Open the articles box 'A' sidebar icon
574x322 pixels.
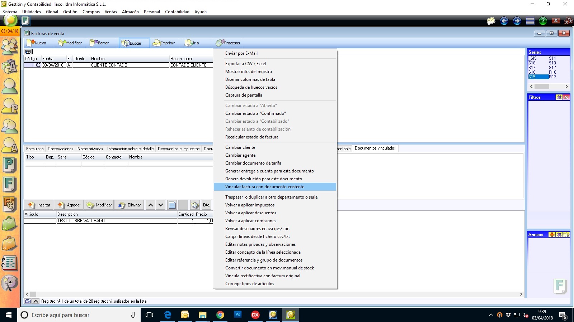[10, 66]
